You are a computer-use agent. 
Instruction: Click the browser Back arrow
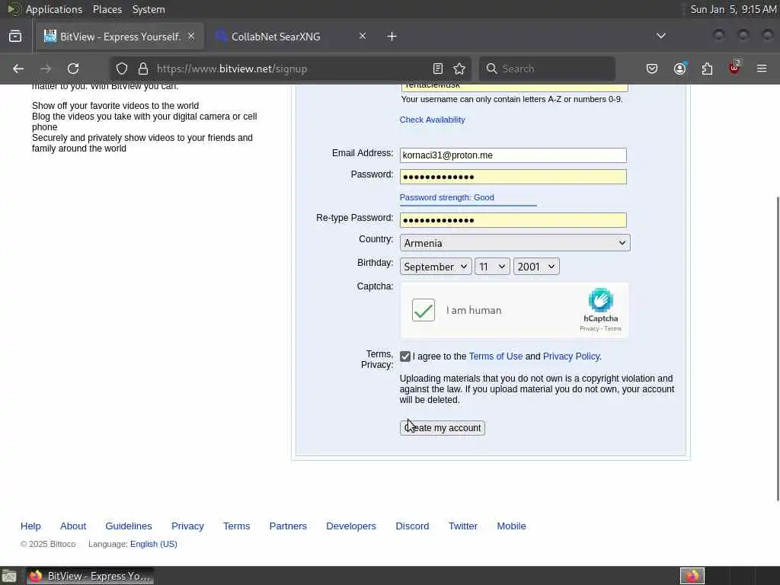18,69
